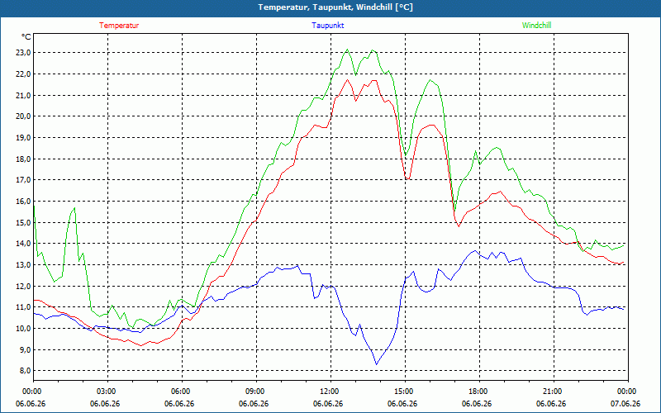
Task: Click the blue Taupunkt legend label
Action: click(x=328, y=26)
